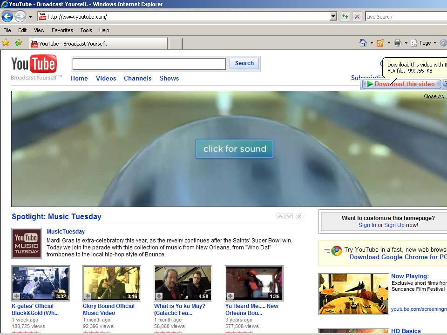Expand the Print dropdown arrow
Screen dimensions: 447x335
point(406,43)
